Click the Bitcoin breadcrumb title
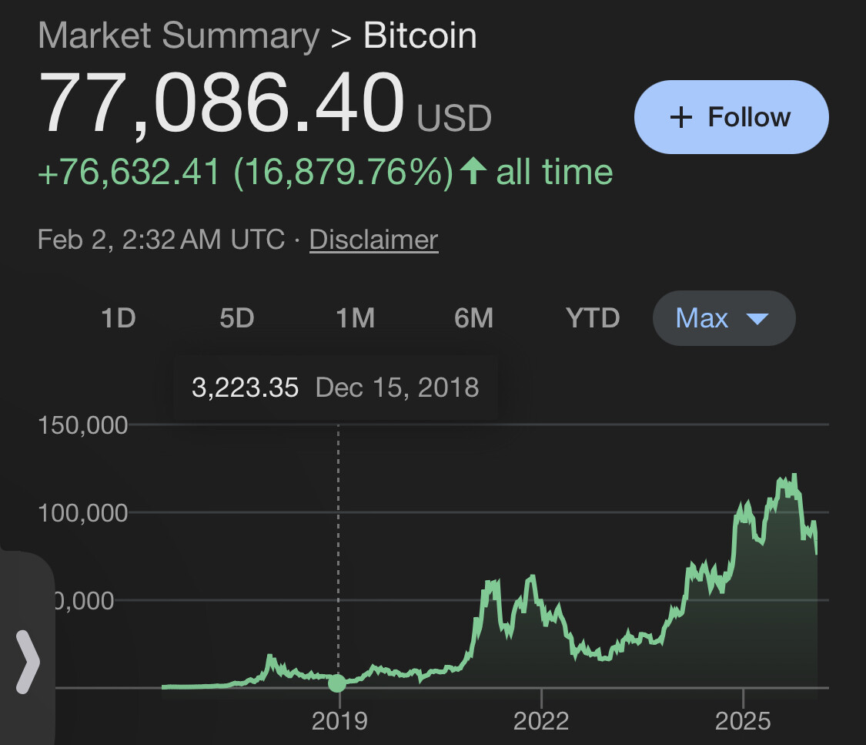 pyautogui.click(x=420, y=36)
